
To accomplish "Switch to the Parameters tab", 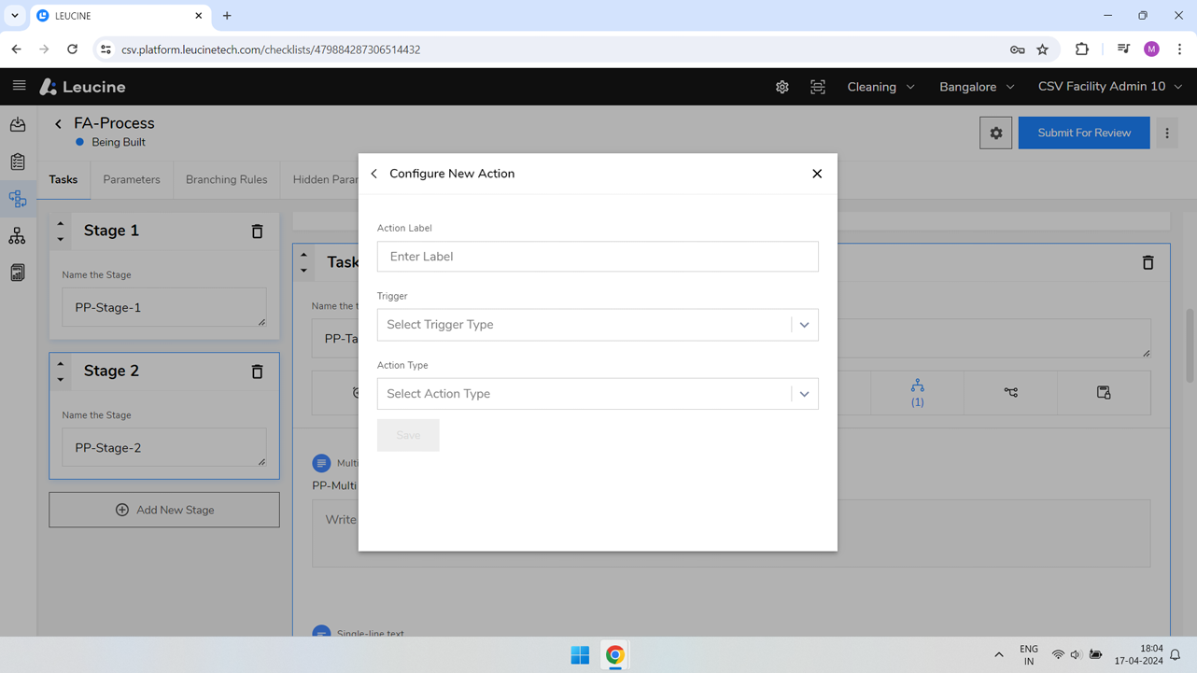I will 132,179.
